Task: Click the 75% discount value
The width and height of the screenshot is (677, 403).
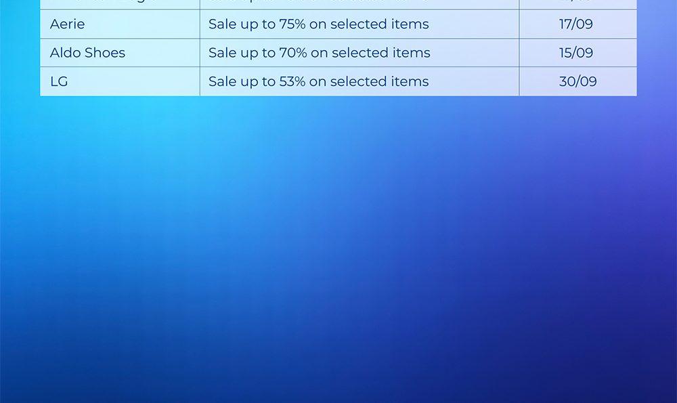Action: tap(292, 24)
